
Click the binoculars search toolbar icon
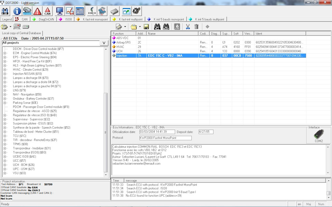[5, 11]
